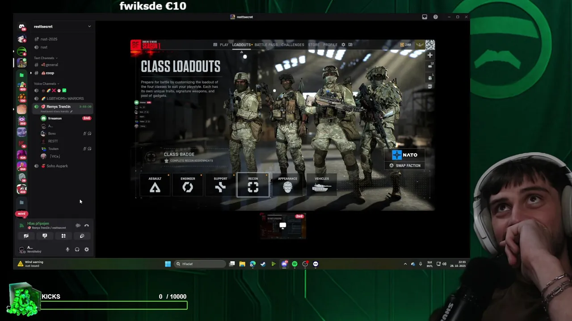The image size is (572, 321).
Task: Select ASSAULT class tile
Action: tap(155, 185)
